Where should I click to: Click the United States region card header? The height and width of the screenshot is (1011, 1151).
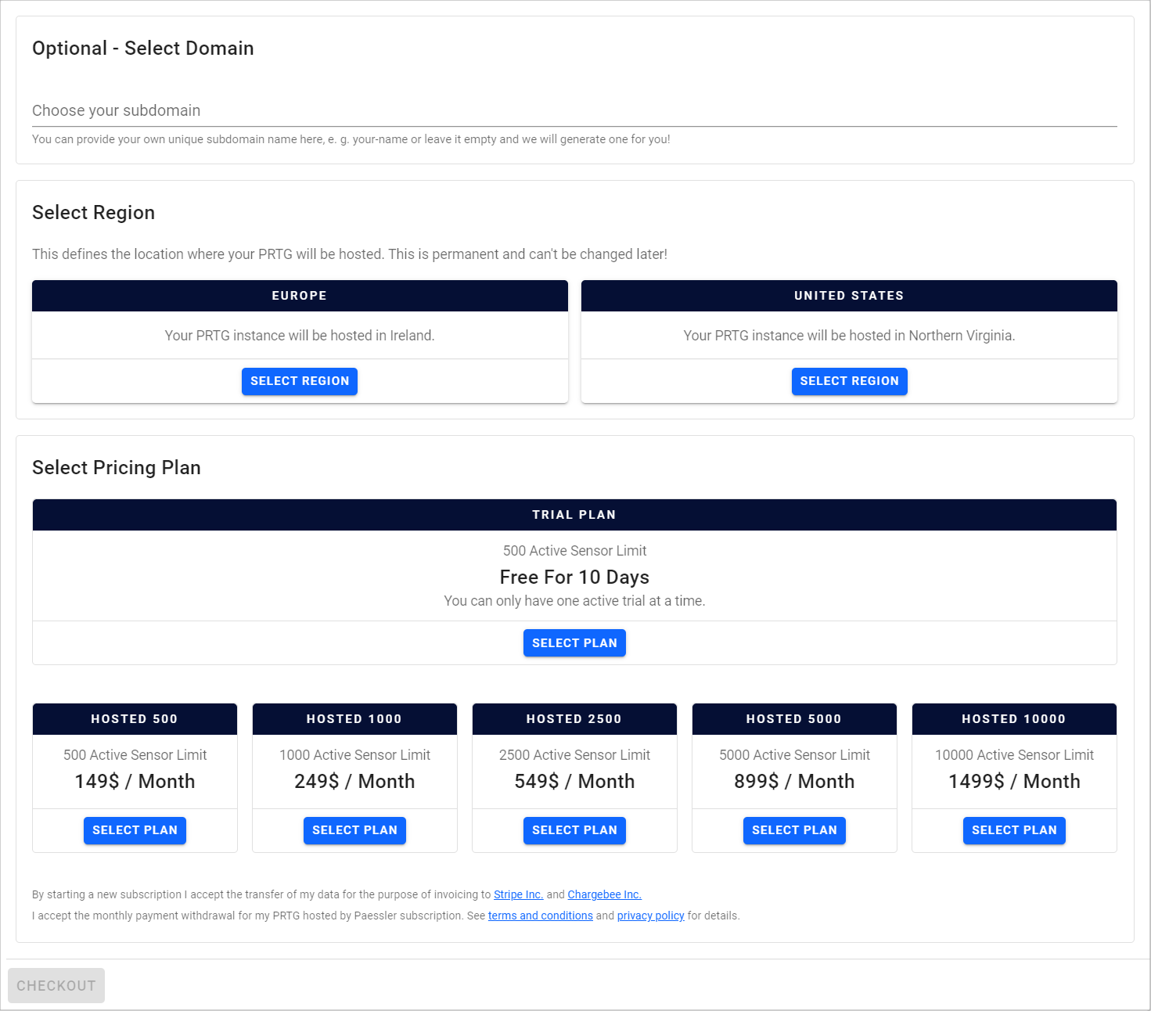click(x=849, y=296)
